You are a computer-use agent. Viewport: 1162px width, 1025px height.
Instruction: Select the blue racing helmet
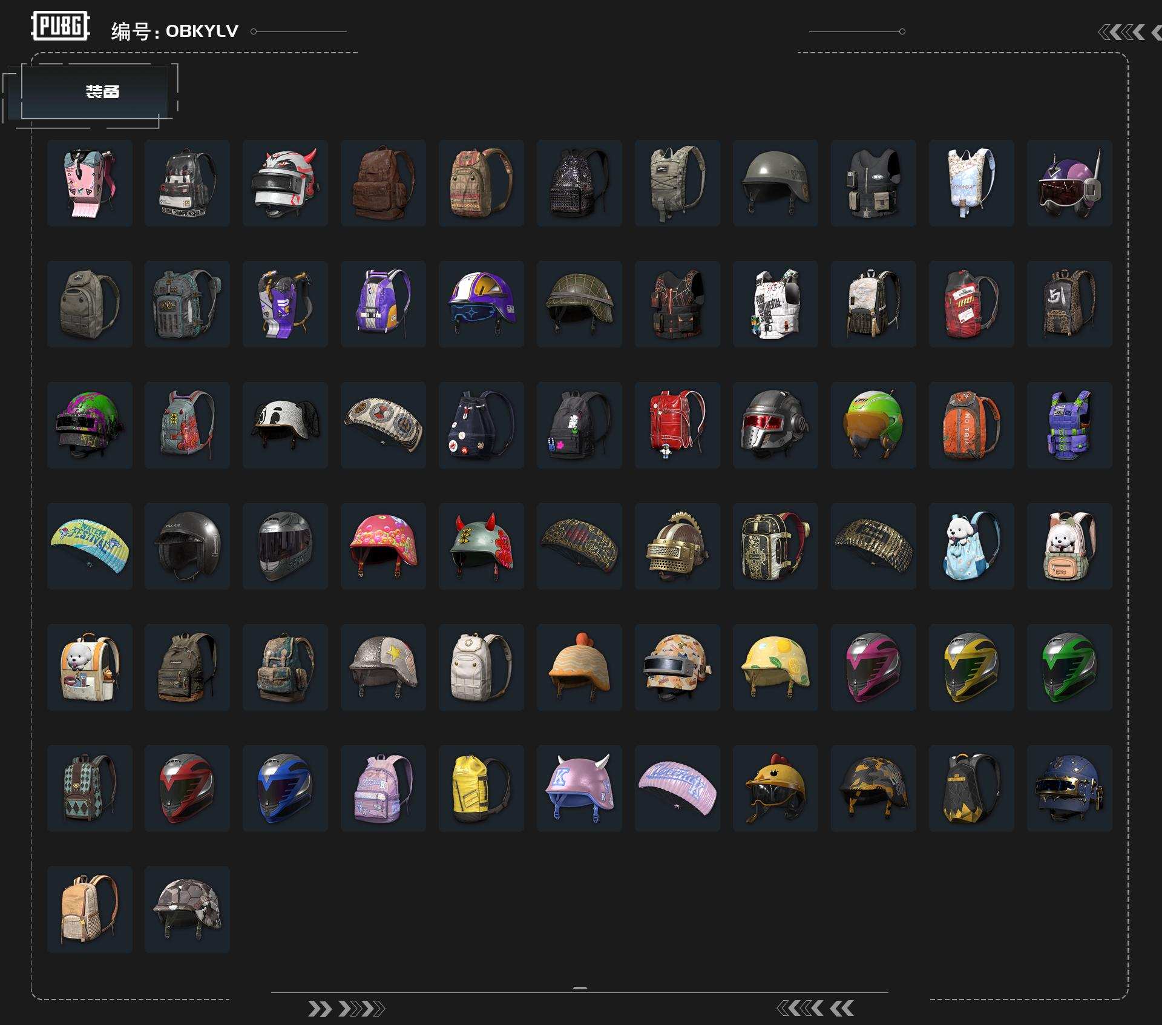click(285, 788)
